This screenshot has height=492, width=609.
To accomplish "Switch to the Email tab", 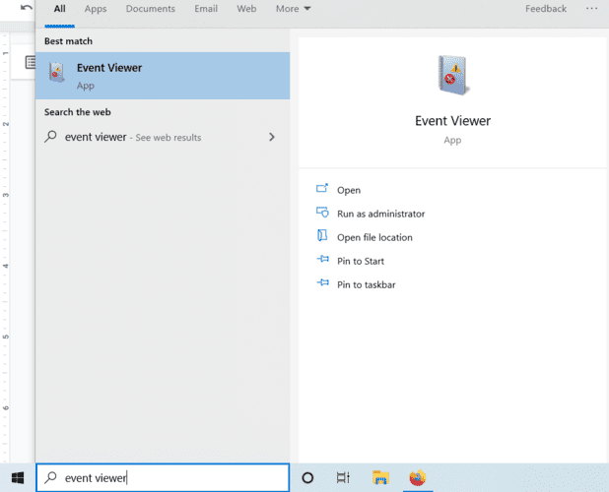I will [206, 9].
